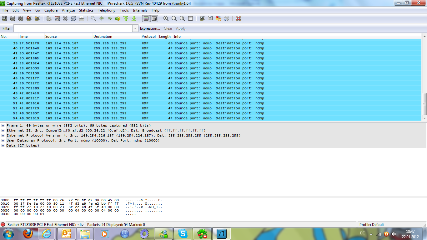Open Internet Explorer from the taskbar
The image size is (427, 240).
47,233
